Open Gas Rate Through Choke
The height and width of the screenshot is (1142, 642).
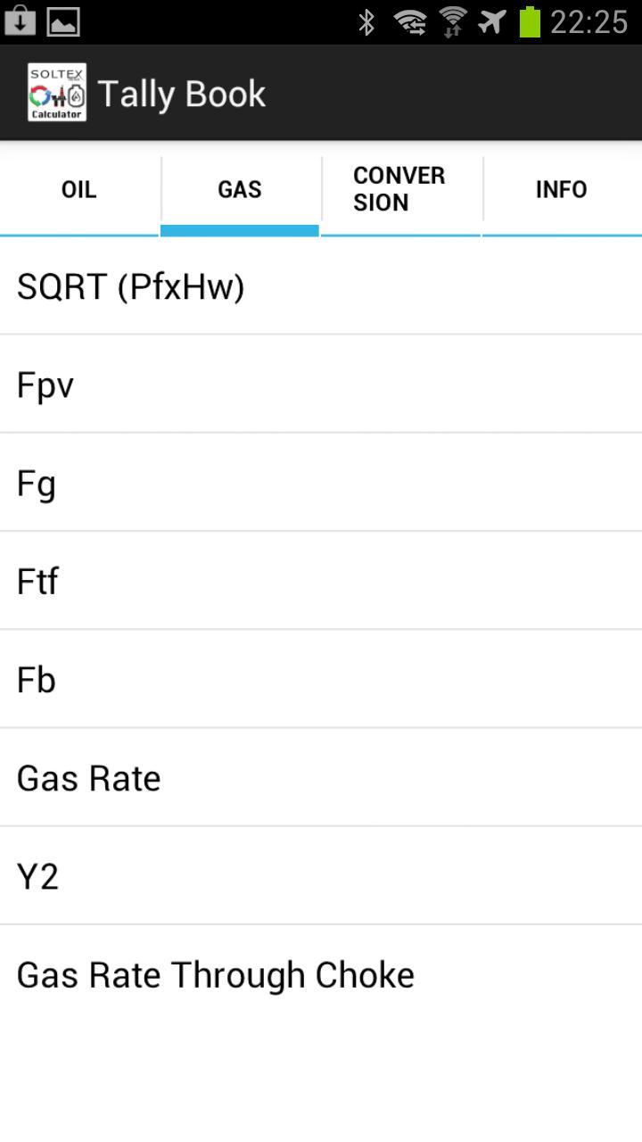tap(321, 974)
